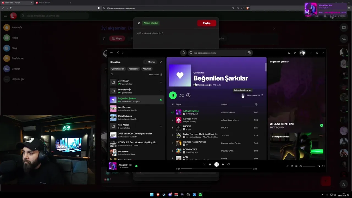Click the playlist's vertical scrollbar
352x198 pixels.
266,67
